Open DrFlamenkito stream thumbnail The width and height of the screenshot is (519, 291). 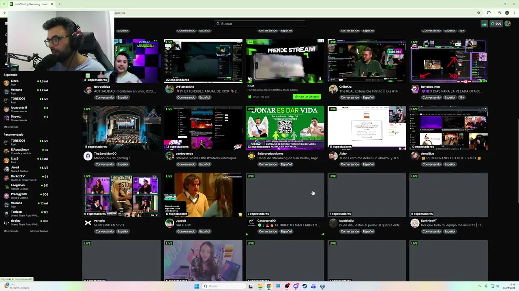203,61
